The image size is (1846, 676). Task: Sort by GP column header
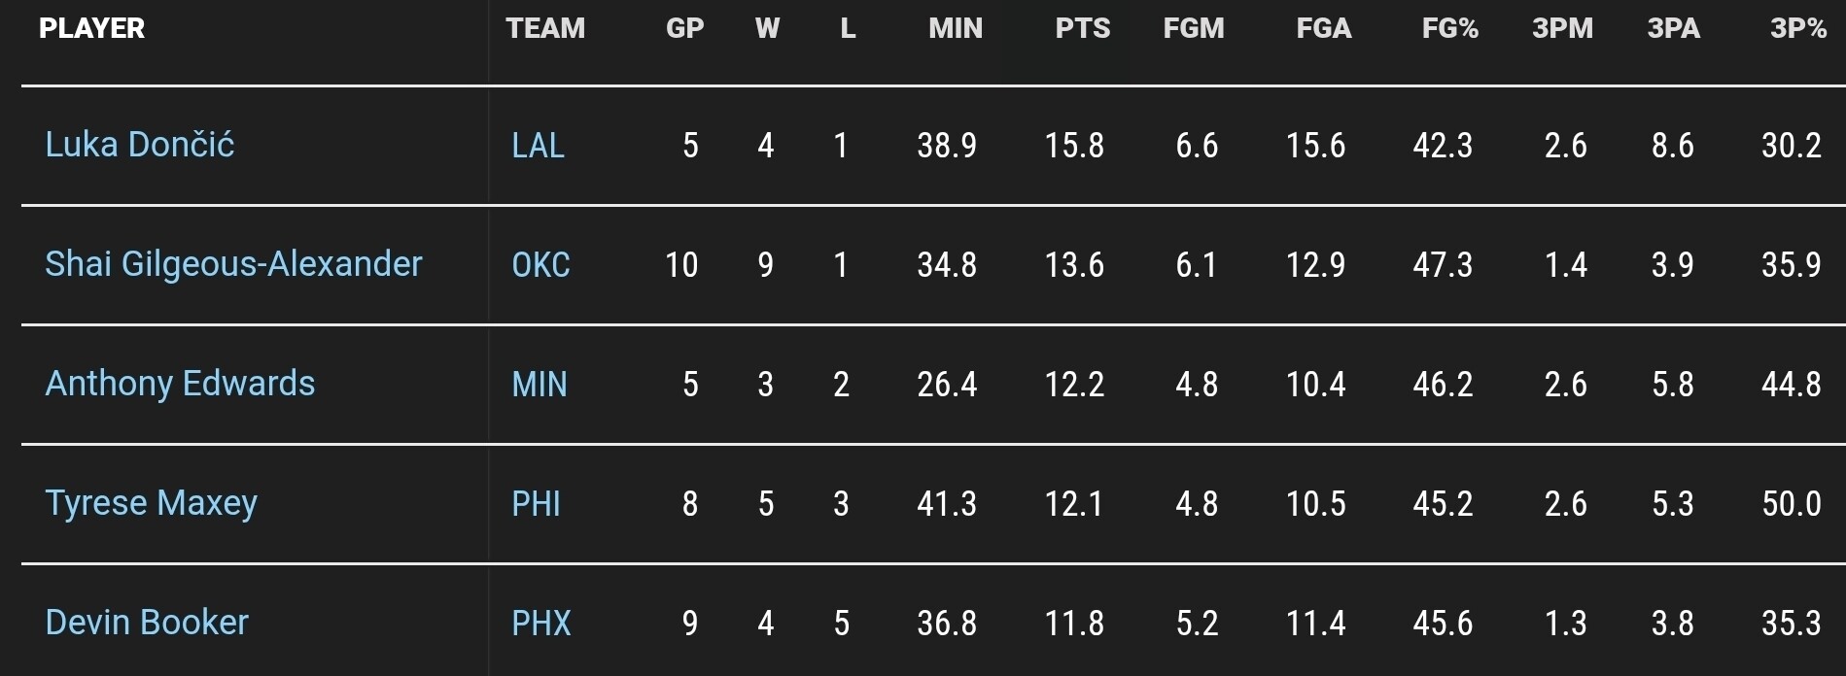(x=684, y=28)
